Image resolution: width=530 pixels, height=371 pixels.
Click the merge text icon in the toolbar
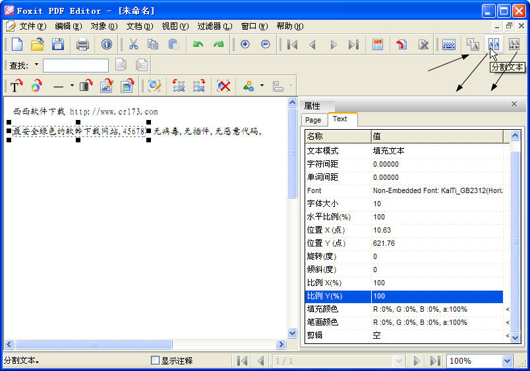pyautogui.click(x=473, y=44)
